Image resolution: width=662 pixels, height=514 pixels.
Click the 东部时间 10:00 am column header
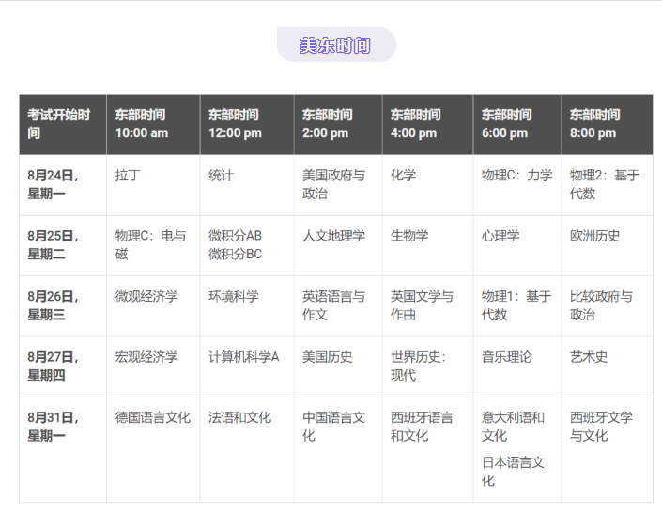pyautogui.click(x=142, y=124)
